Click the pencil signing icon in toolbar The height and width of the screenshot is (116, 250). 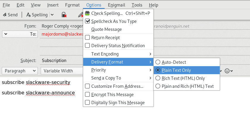tap(81, 15)
